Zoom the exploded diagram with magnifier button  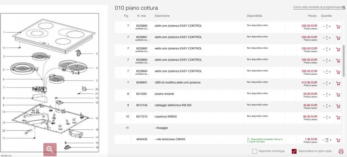[50, 149]
